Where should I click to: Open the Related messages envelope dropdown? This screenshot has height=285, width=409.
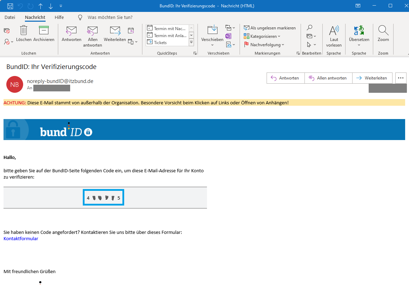click(x=311, y=36)
